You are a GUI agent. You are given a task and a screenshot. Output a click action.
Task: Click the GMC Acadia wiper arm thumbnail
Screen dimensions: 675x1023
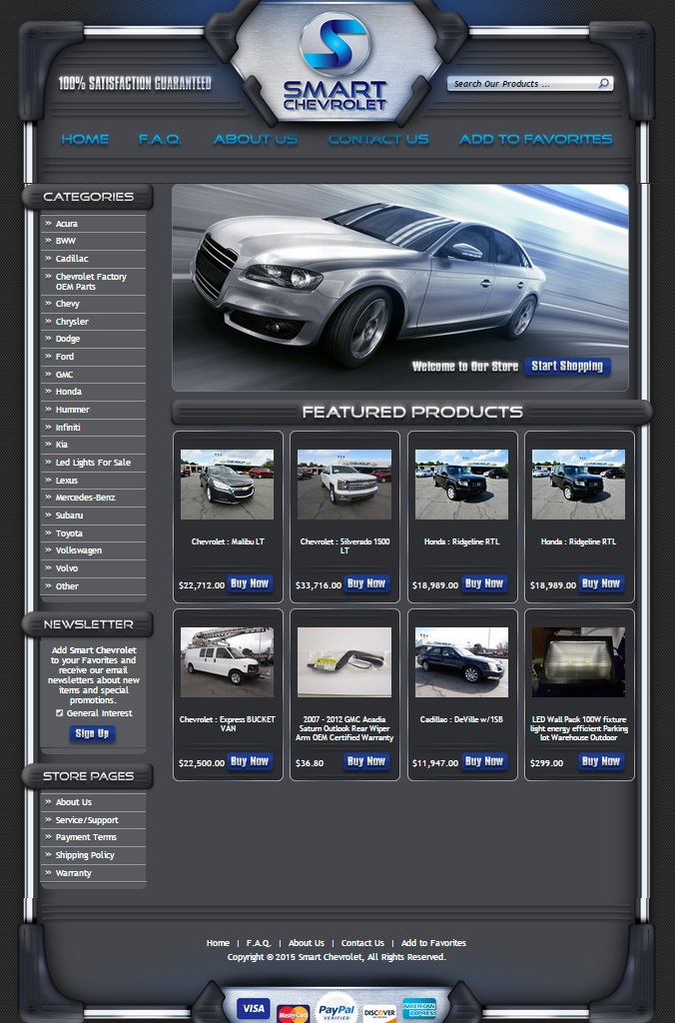[x=344, y=662]
